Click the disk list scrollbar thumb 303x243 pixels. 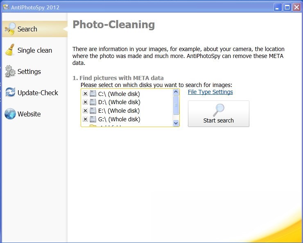[176, 105]
